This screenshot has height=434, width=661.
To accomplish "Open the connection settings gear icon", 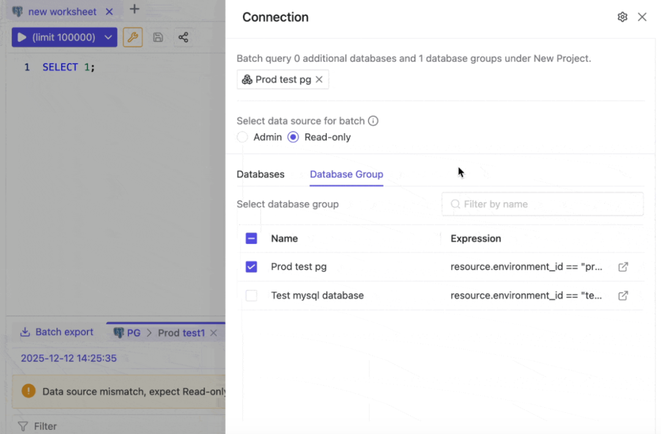I will [x=622, y=17].
